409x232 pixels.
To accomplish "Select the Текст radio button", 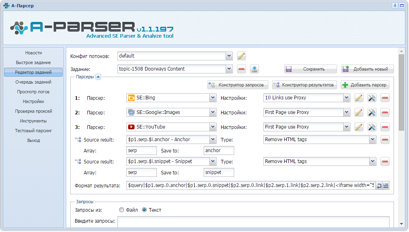I will [x=144, y=210].
